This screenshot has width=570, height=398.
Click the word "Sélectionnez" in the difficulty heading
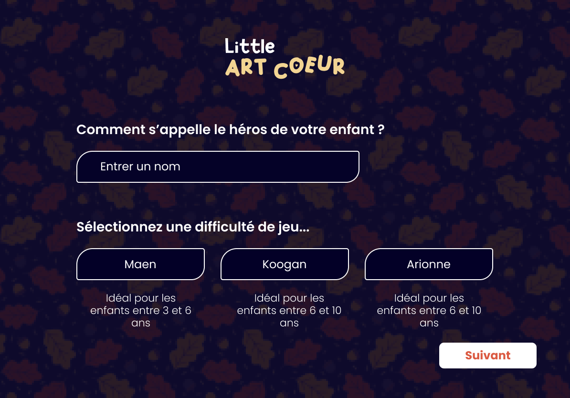[x=119, y=227]
